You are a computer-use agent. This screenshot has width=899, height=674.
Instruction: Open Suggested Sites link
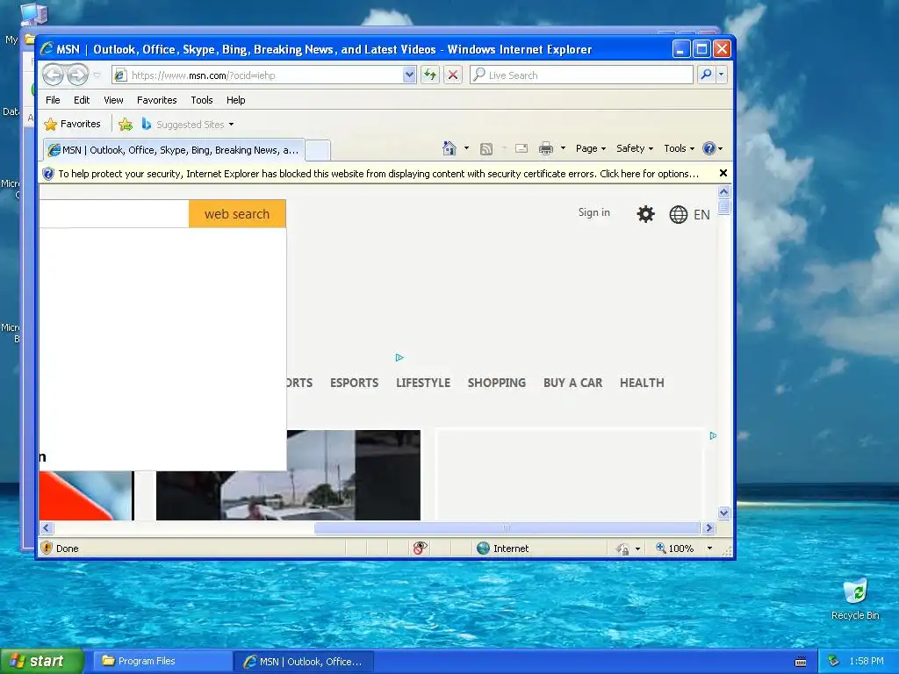click(188, 125)
